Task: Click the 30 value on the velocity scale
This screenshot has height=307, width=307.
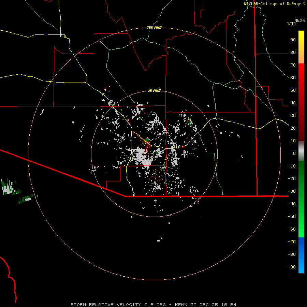Action: (293, 116)
